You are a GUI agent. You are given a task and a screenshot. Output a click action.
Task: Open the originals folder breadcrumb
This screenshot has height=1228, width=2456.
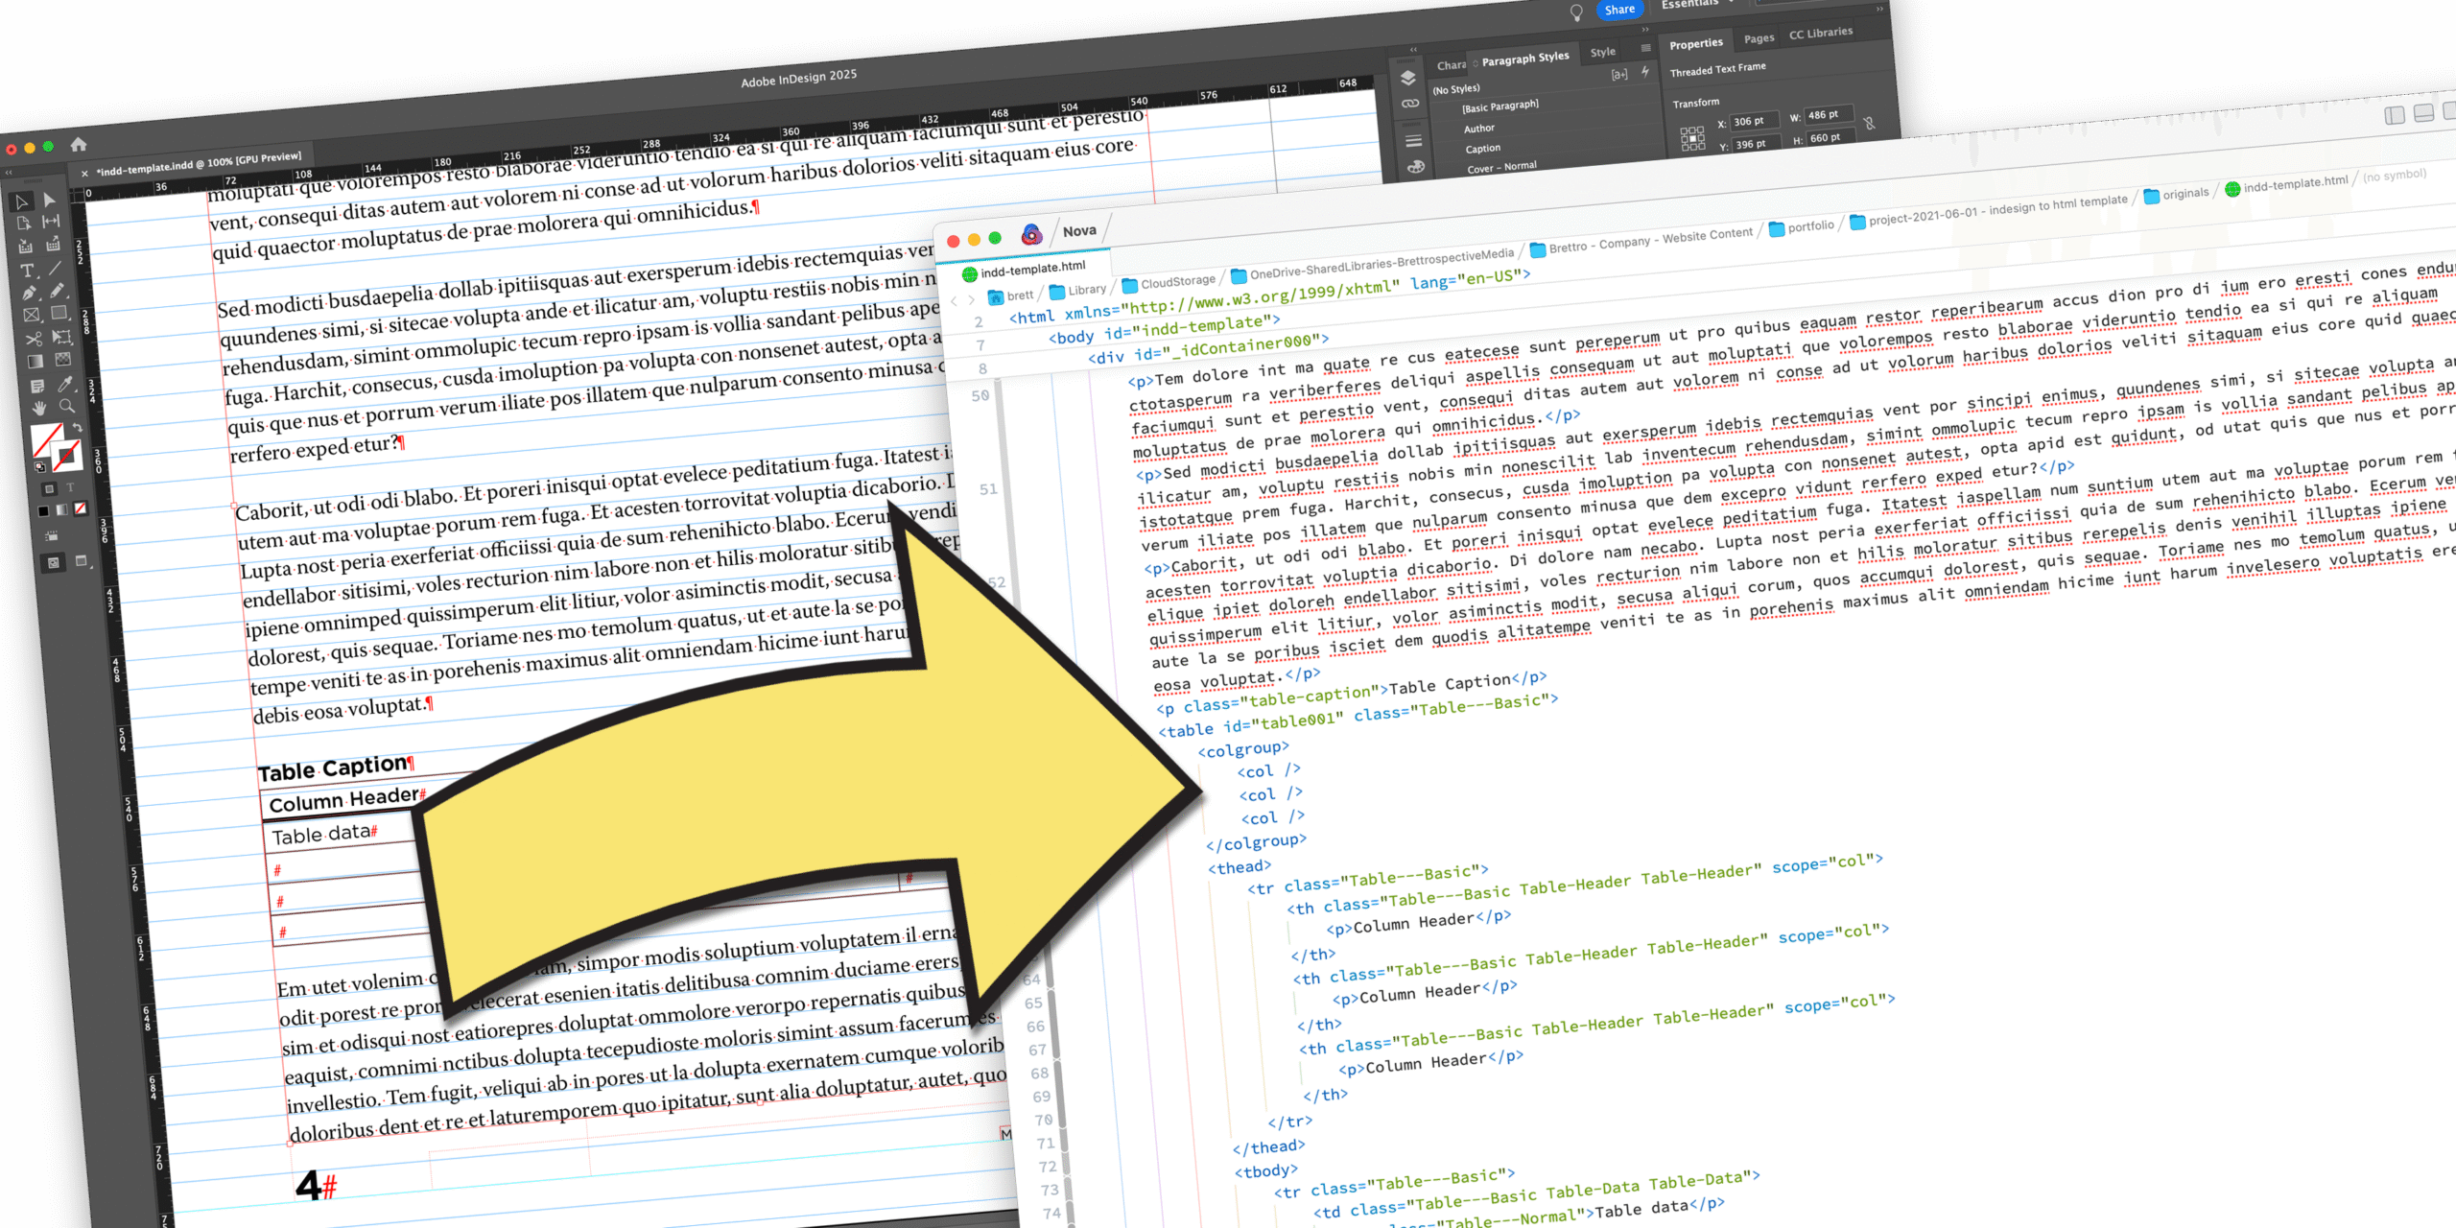2176,194
